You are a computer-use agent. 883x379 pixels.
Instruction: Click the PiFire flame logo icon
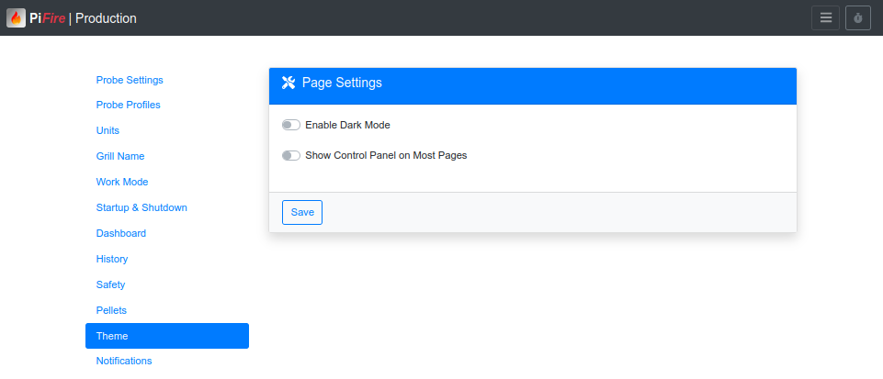[x=16, y=17]
